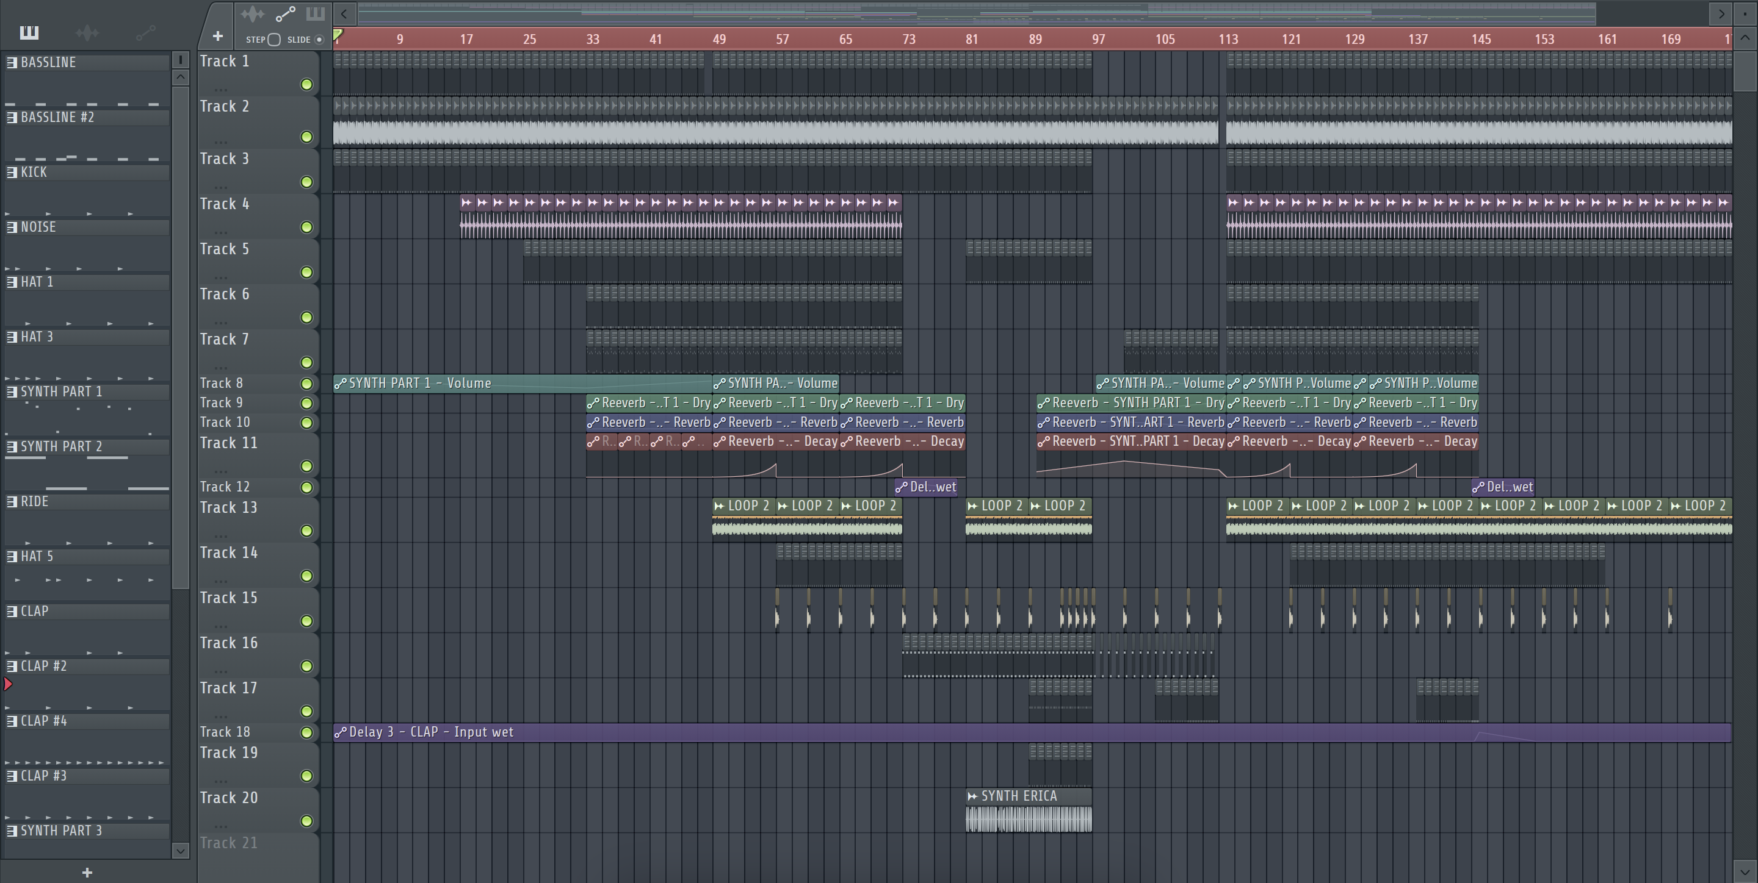The height and width of the screenshot is (883, 1758).
Task: Open Track 1 options via three dots
Action: point(220,89)
